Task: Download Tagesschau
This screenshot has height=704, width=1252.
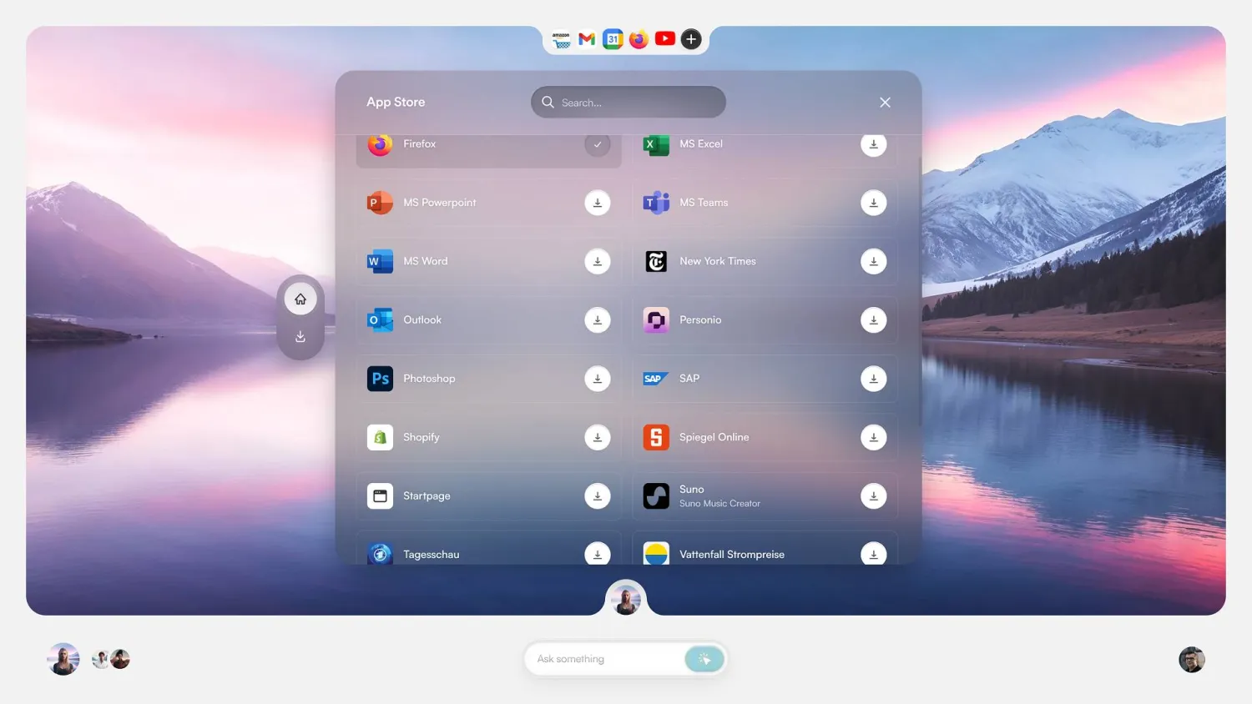Action: click(x=598, y=554)
